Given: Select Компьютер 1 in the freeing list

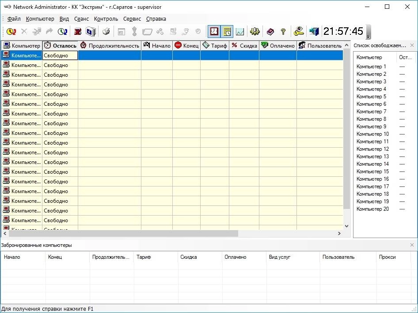Looking at the screenshot, I should [371, 67].
